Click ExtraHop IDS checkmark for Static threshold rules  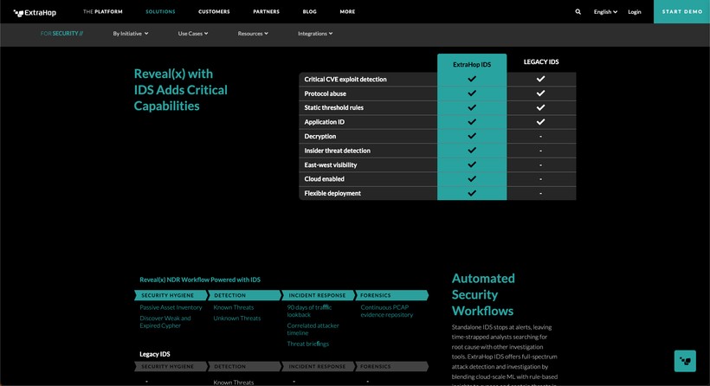click(472, 107)
